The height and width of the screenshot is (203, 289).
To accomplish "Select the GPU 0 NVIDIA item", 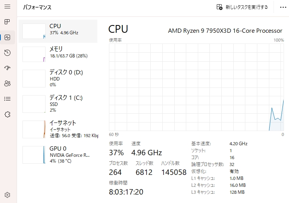I will pos(58,154).
